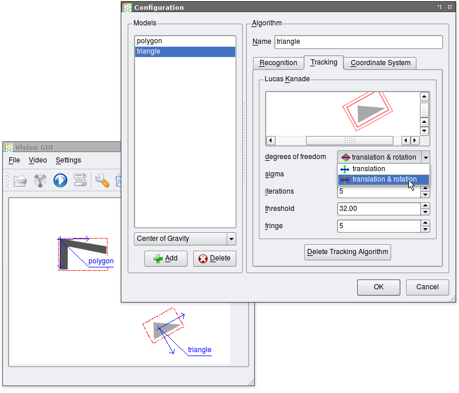Choose translation option in dropdown list
Image resolution: width=459 pixels, height=393 pixels.
[384, 169]
